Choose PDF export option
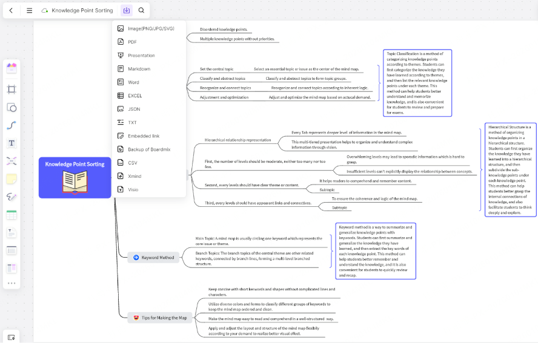 click(x=132, y=42)
